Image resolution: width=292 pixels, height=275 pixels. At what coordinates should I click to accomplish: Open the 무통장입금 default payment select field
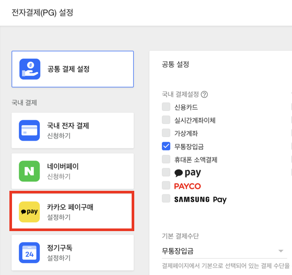pyautogui.click(x=225, y=251)
